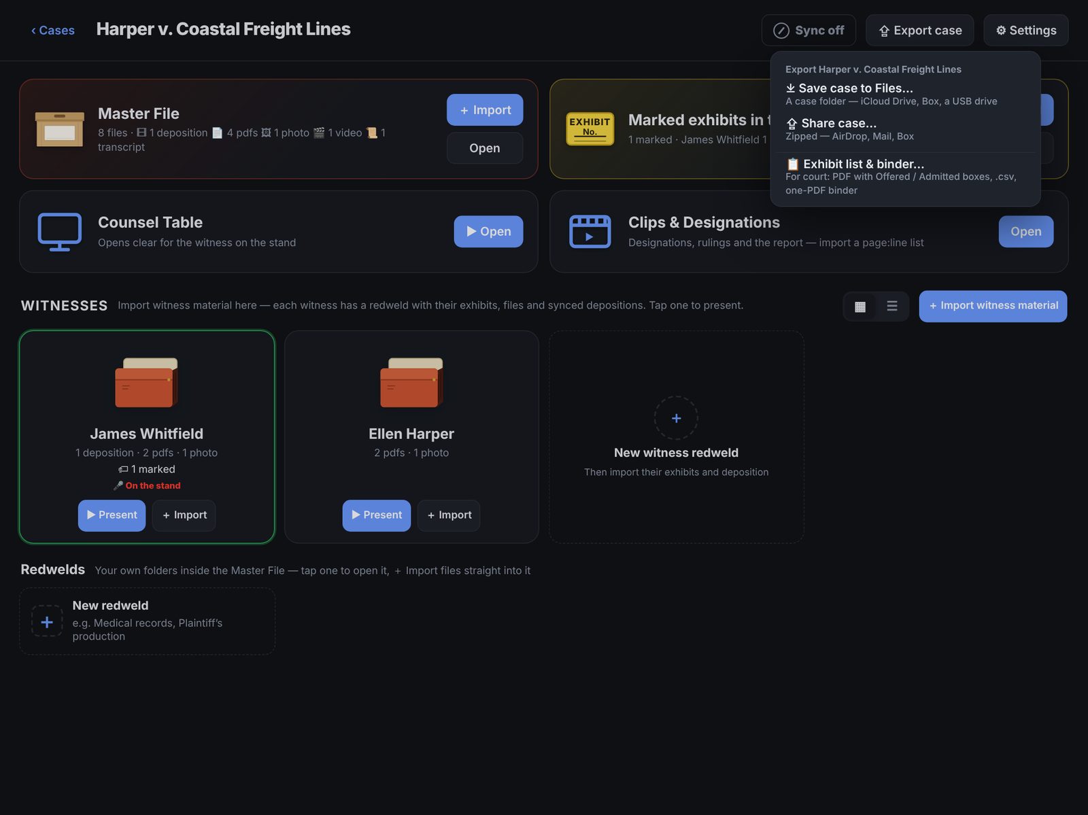Toggle the Sync off button
This screenshot has width=1088, height=815.
pos(809,31)
